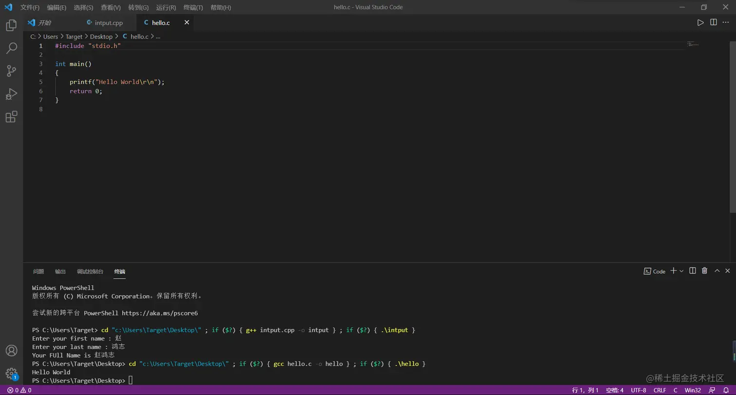Open the Explorer view in activity bar
Viewport: 736px width, 395px height.
(11, 25)
